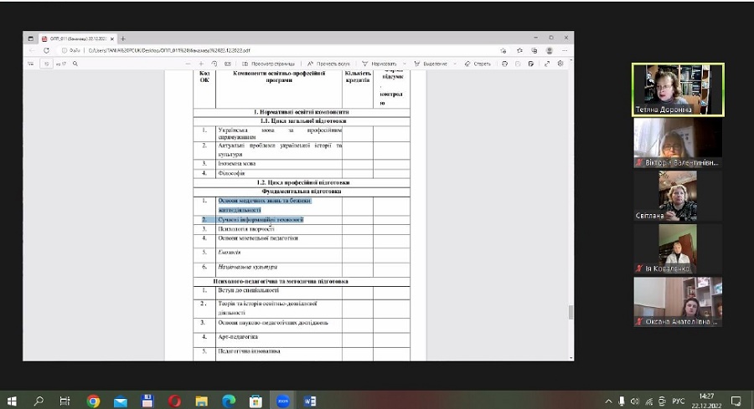
Task: Expand the Нарисовать draw options arrow
Action: click(x=404, y=64)
